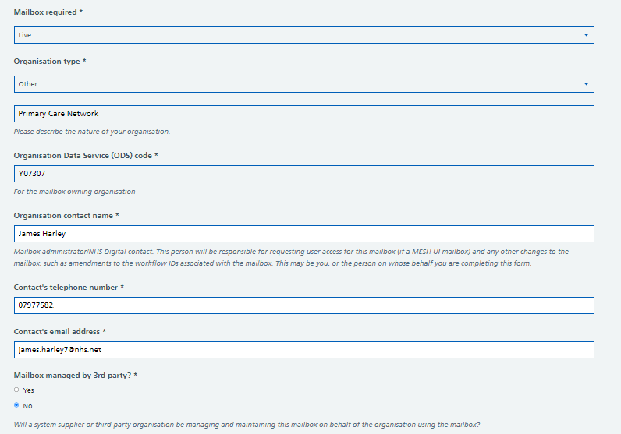
Task: Focus the ODS code field containing Y07307
Action: tap(303, 174)
